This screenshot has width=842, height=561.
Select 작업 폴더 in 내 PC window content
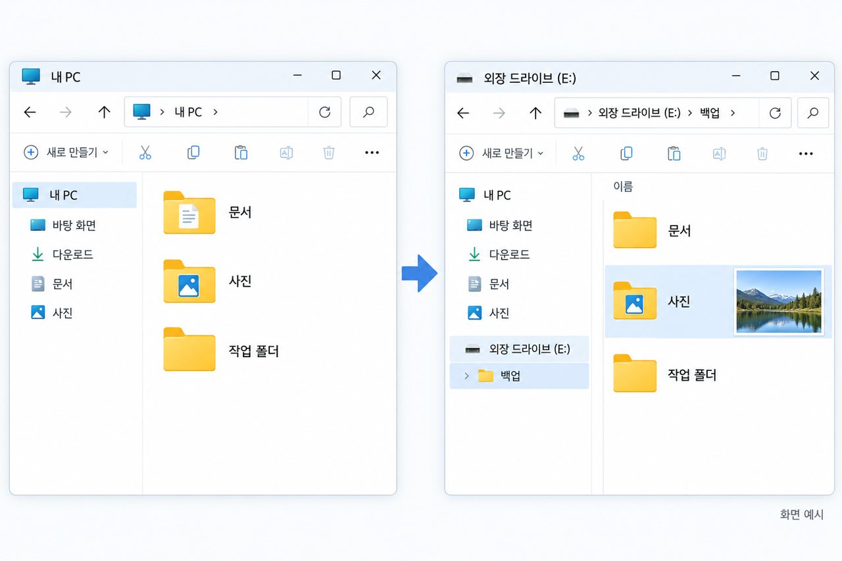click(221, 350)
